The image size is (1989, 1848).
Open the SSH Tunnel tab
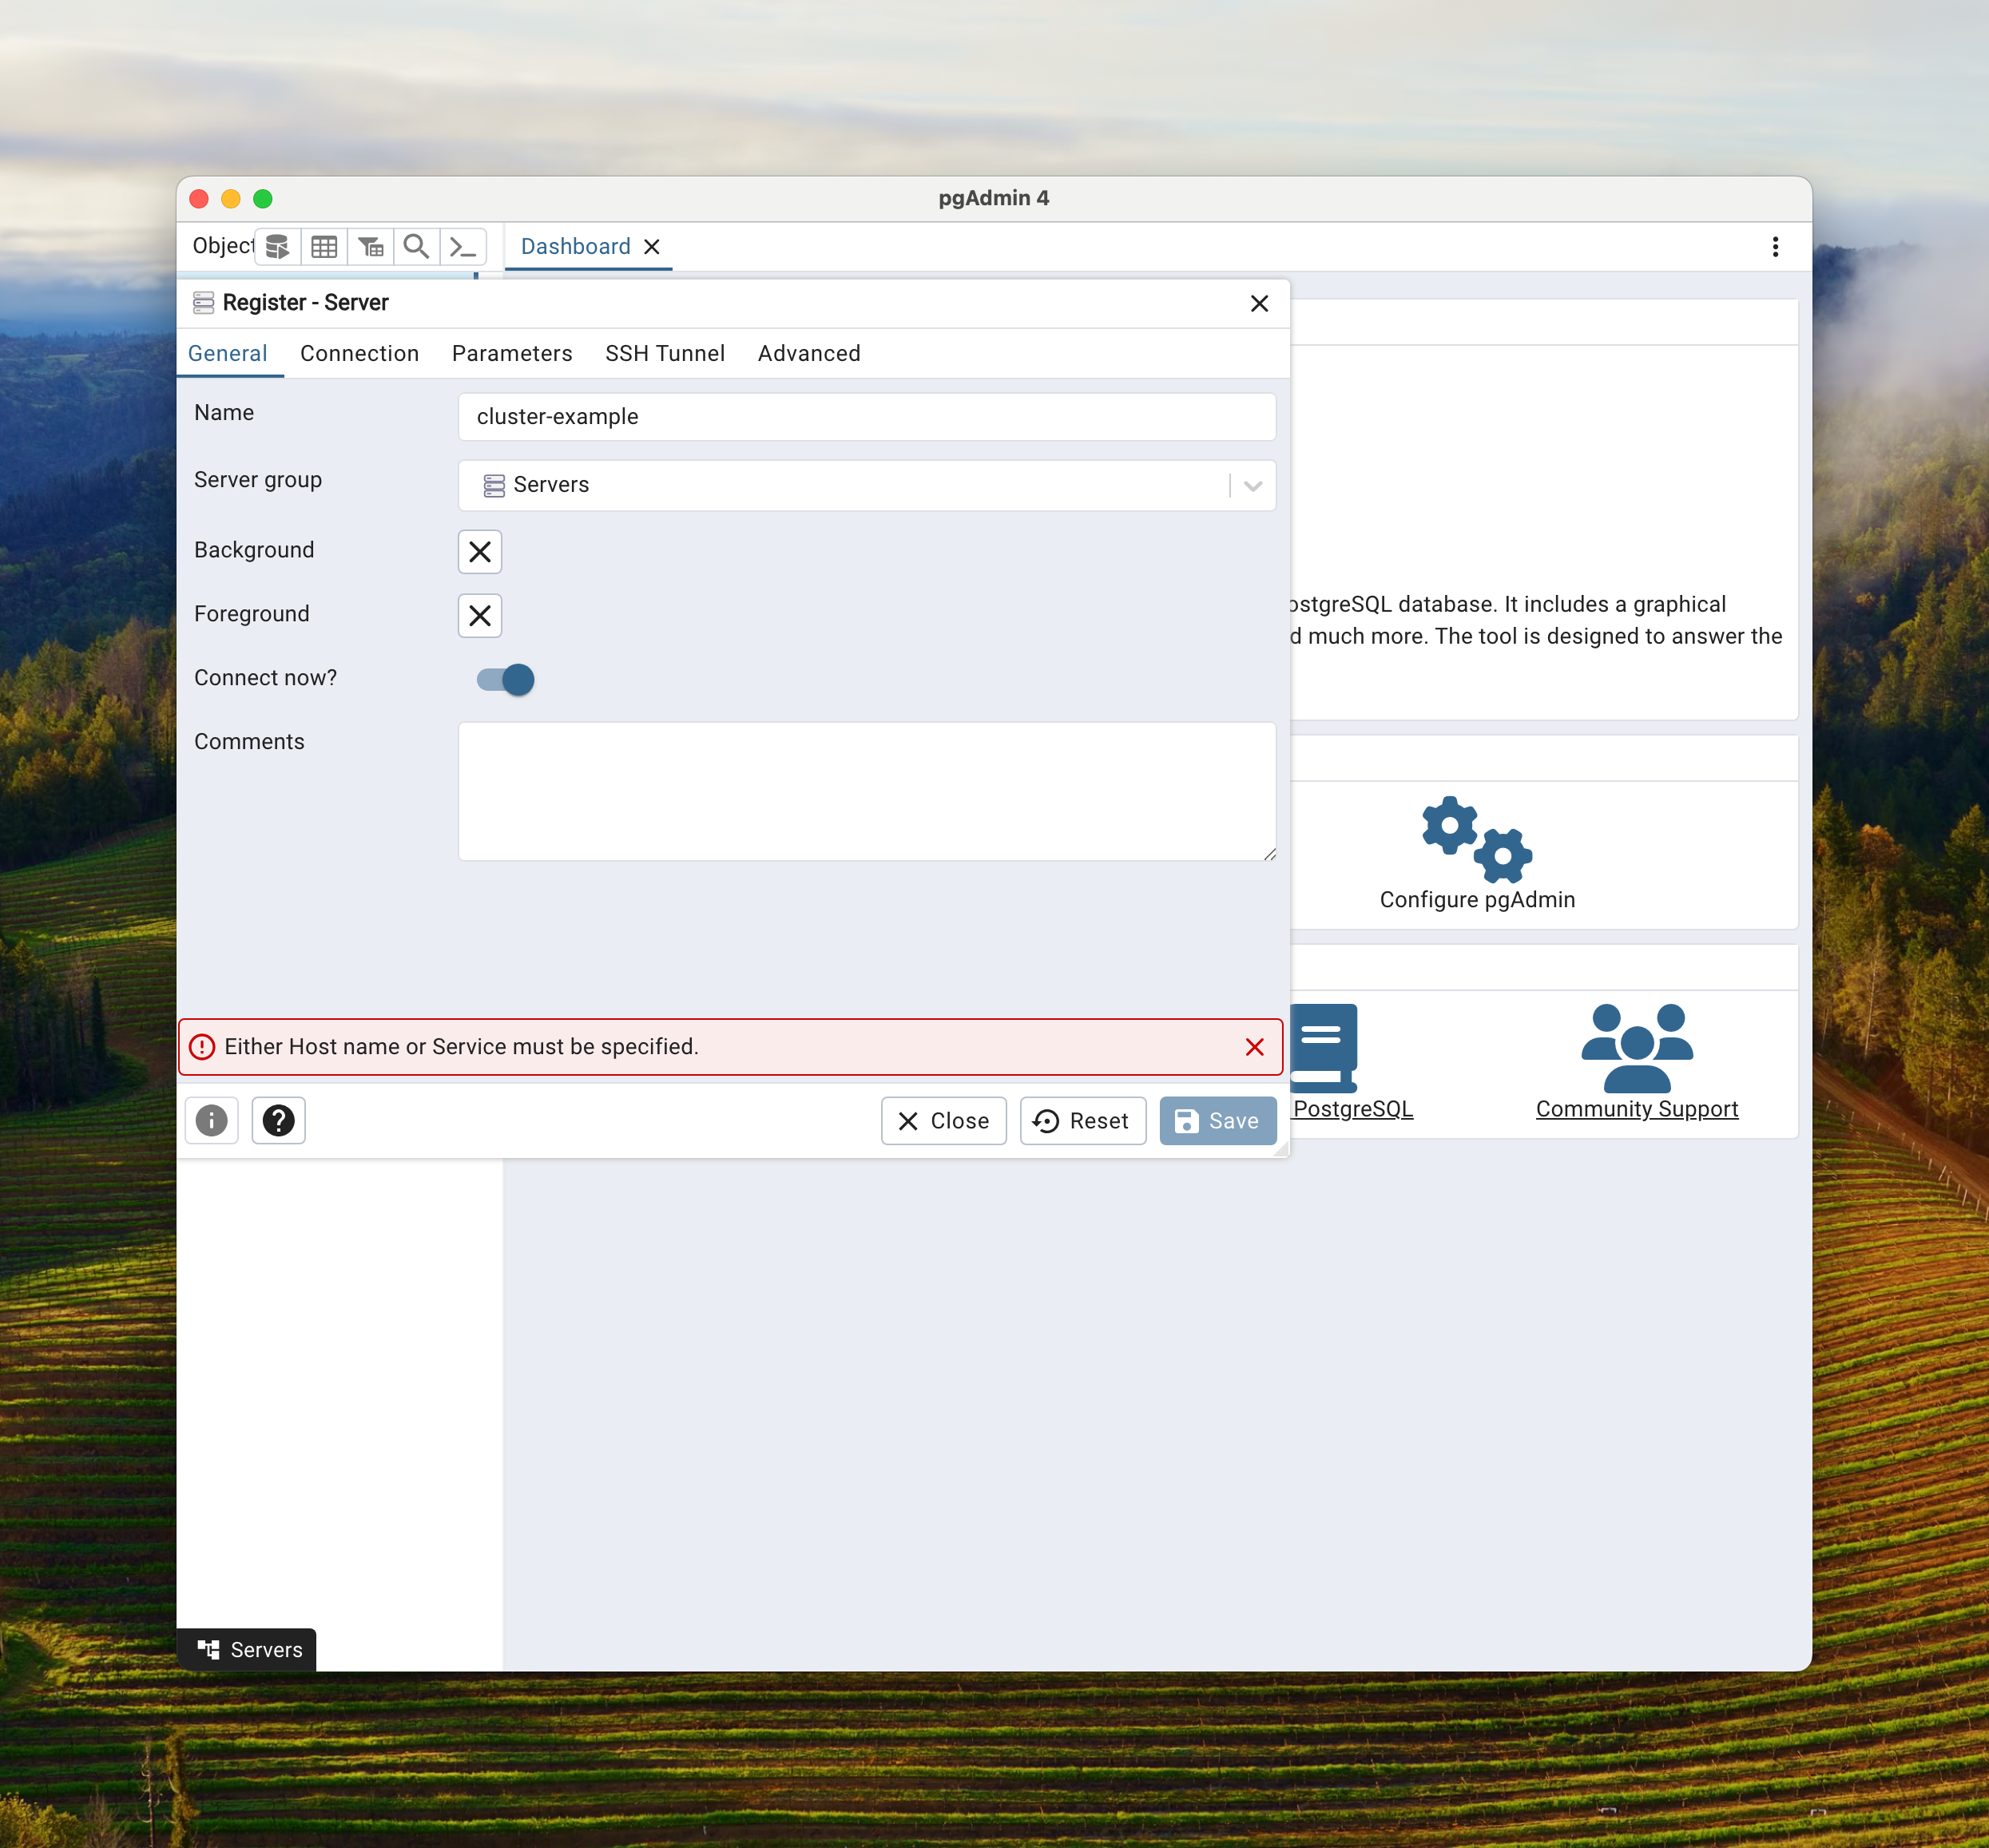point(664,353)
